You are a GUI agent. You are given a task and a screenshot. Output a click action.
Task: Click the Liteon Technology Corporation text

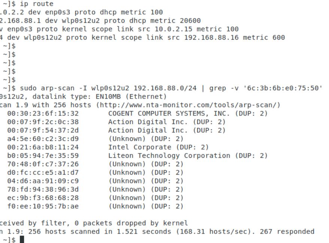pos(169,156)
